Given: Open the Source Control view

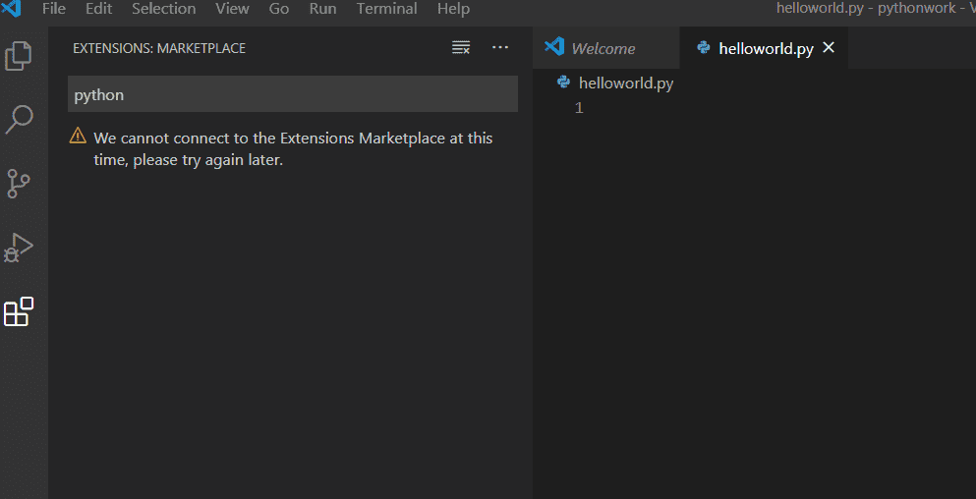Looking at the screenshot, I should click(x=19, y=183).
